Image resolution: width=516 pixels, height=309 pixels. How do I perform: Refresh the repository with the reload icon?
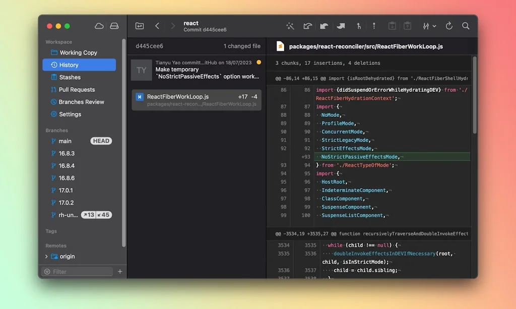pyautogui.click(x=449, y=26)
